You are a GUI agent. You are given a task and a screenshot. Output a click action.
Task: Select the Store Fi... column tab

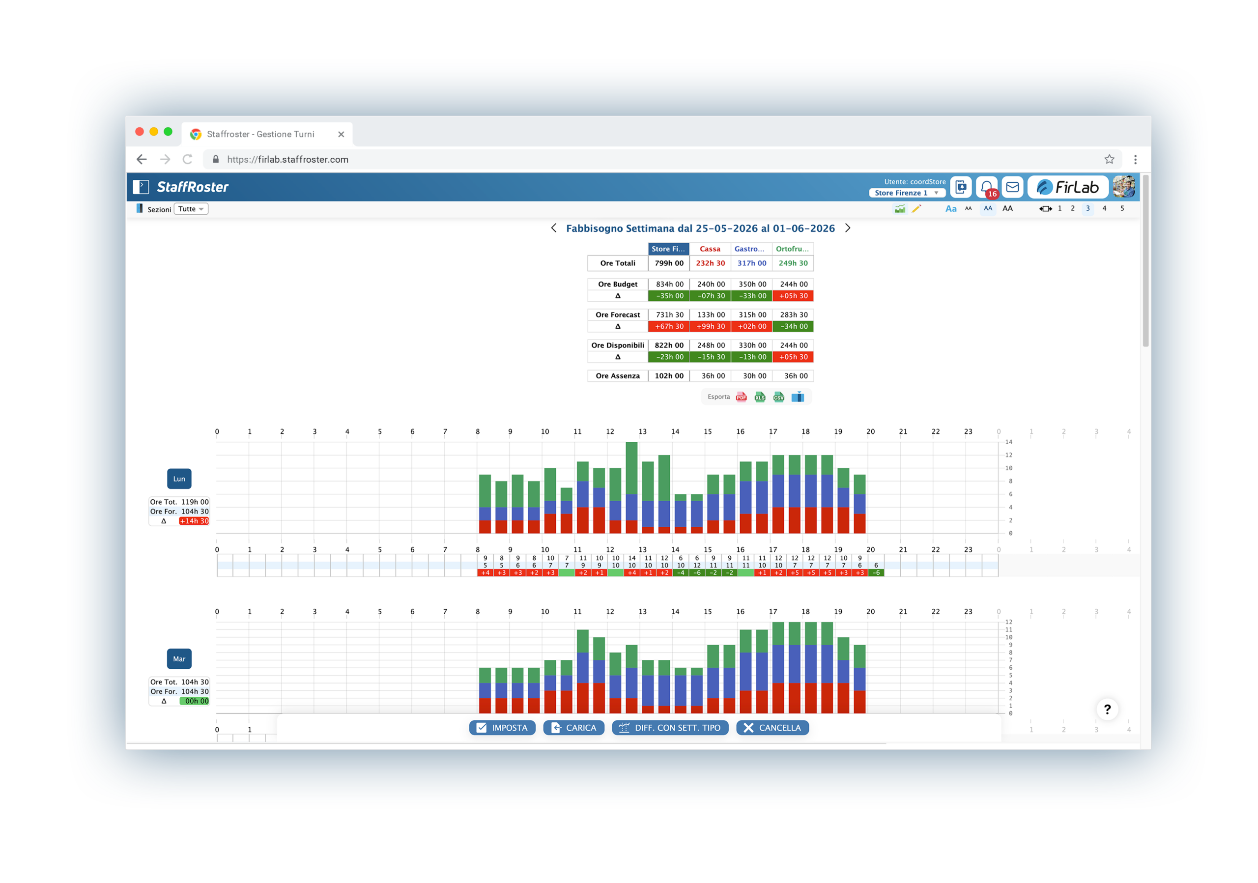pyautogui.click(x=668, y=249)
